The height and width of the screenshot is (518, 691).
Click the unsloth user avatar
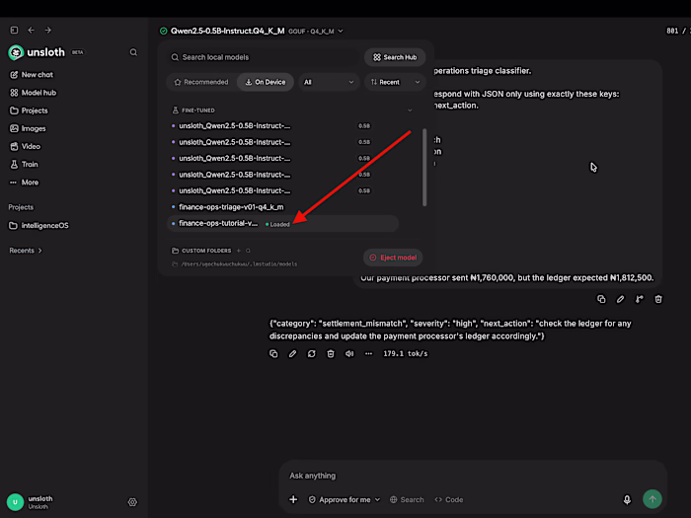point(15,502)
